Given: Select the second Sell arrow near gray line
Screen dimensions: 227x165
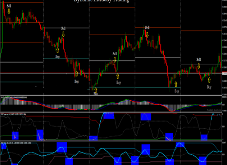Looking at the screenshot, I should coord(63,34).
